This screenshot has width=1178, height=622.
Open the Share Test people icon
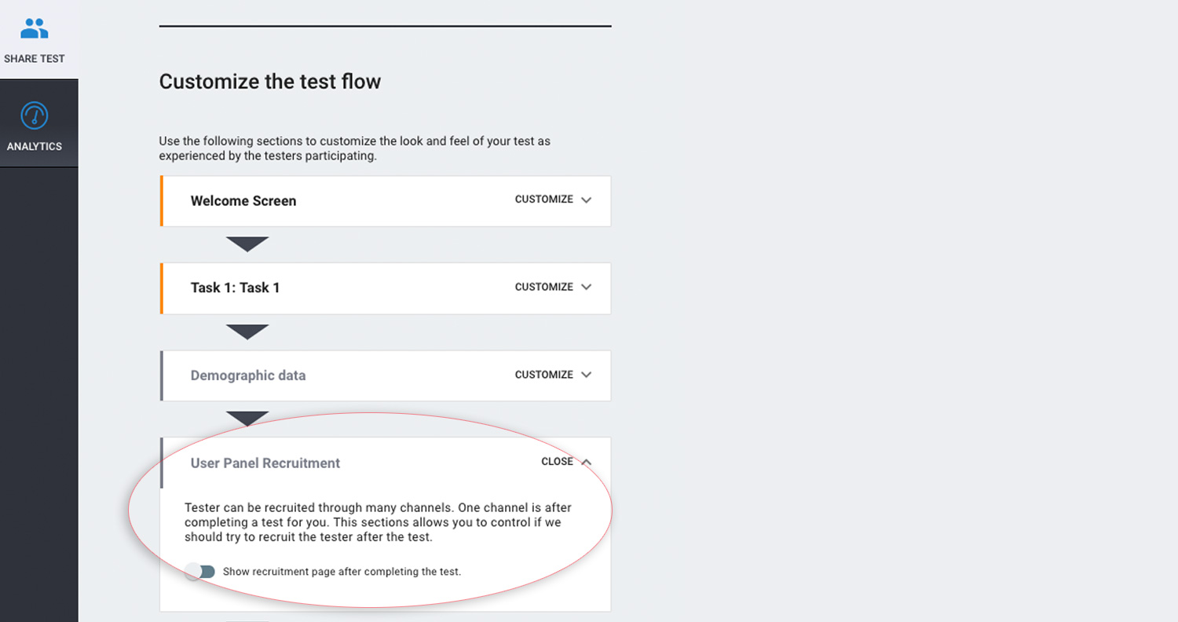(35, 29)
